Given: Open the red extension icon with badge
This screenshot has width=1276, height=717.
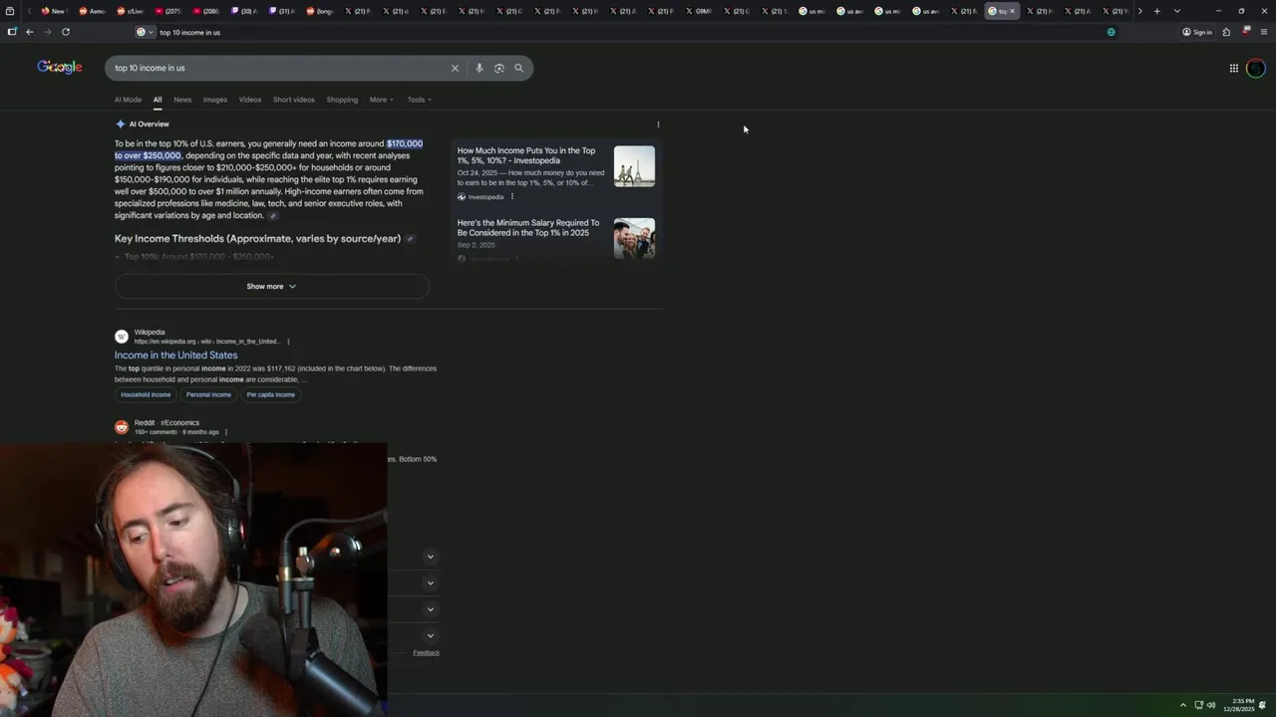Looking at the screenshot, I should (1246, 31).
